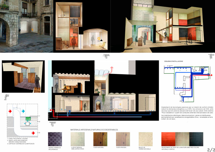Open the street courtyard photo with stone arch
The image size is (215, 152).
click(26, 26)
